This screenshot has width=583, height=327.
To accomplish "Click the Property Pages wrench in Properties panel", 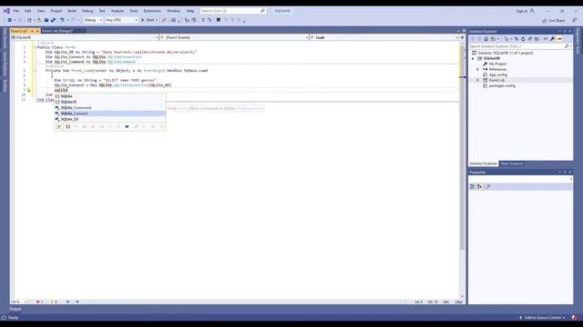I will [x=488, y=186].
